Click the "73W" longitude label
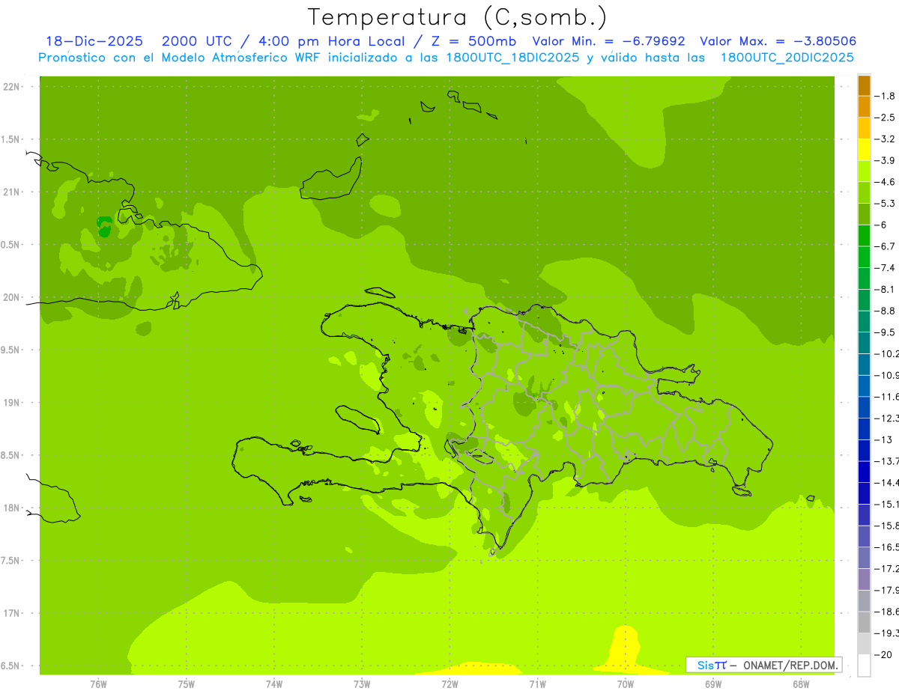899x694 pixels. [x=362, y=684]
